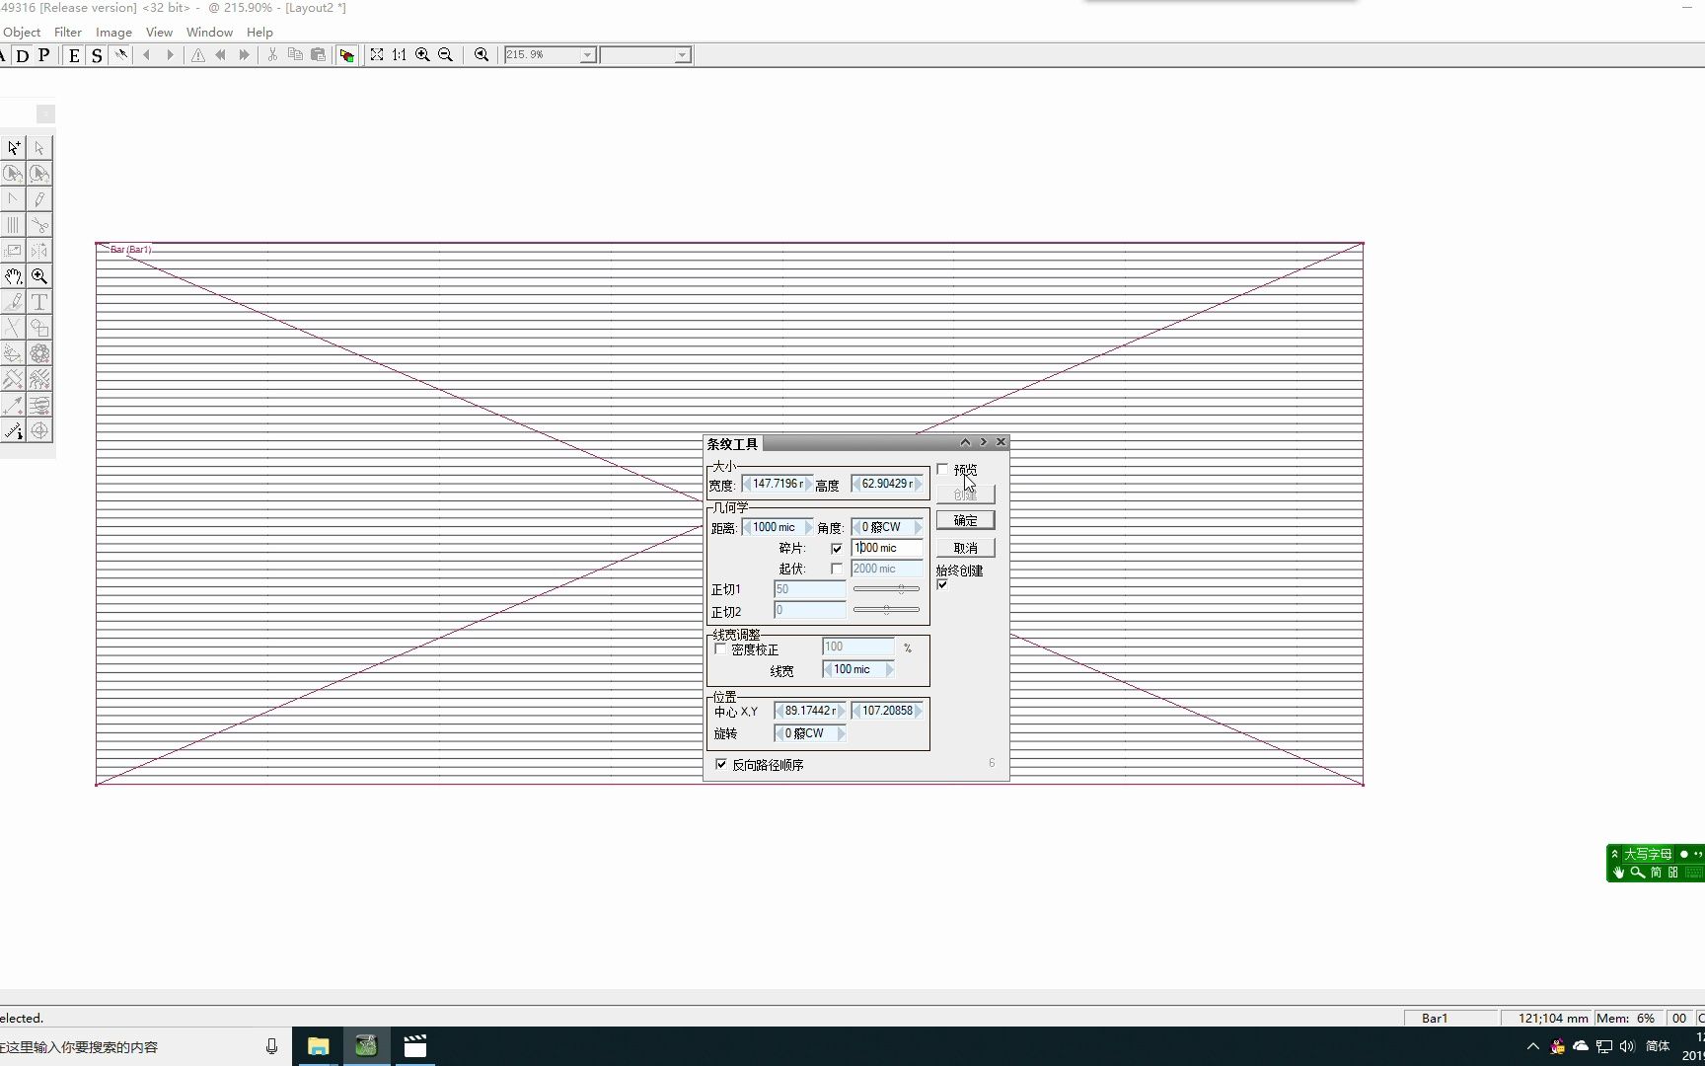Viewport: 1705px width, 1066px height.
Task: Click the E mode toolbar button
Action: pos(74,55)
